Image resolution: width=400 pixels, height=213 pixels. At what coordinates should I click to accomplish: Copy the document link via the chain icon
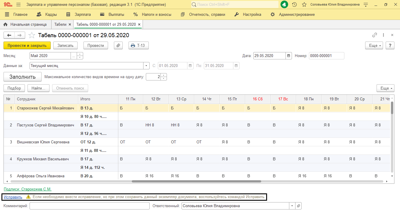[x=375, y=35]
